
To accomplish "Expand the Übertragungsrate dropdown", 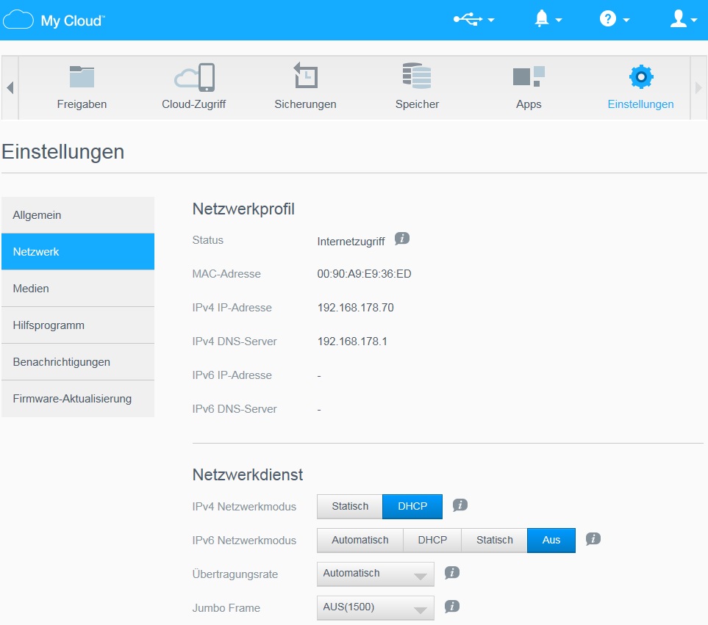I will [375, 574].
